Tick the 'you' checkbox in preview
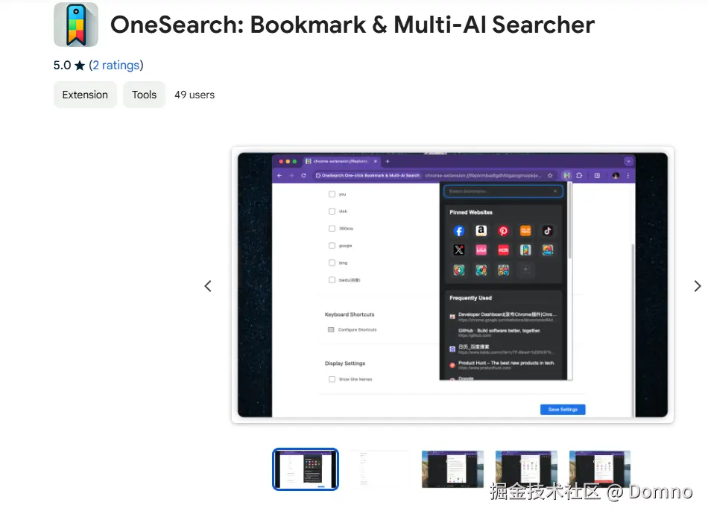Viewport: 708px width, 517px height. pos(332,194)
